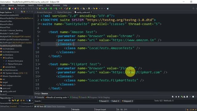
Task: Click the next failed test down-arrow icon
Action: coord(176,97)
